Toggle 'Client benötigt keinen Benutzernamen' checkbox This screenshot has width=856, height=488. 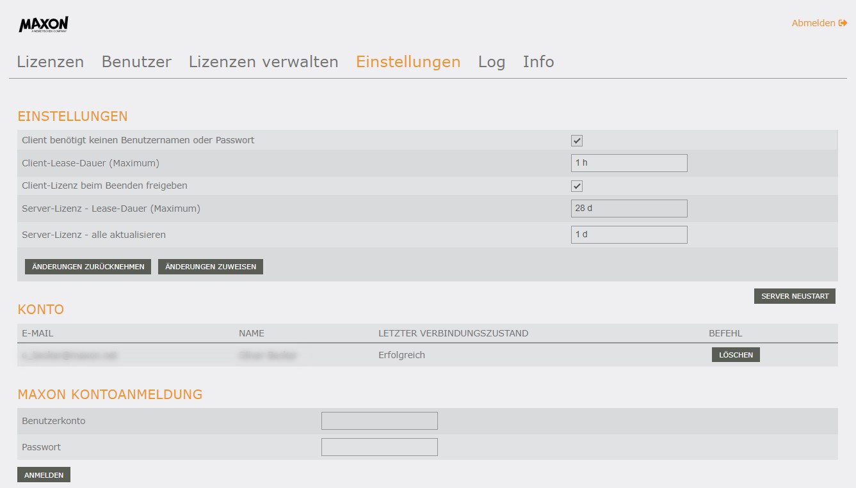click(577, 141)
